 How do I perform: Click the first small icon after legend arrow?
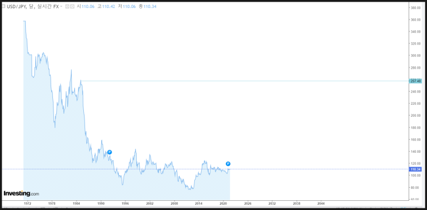(67, 6)
